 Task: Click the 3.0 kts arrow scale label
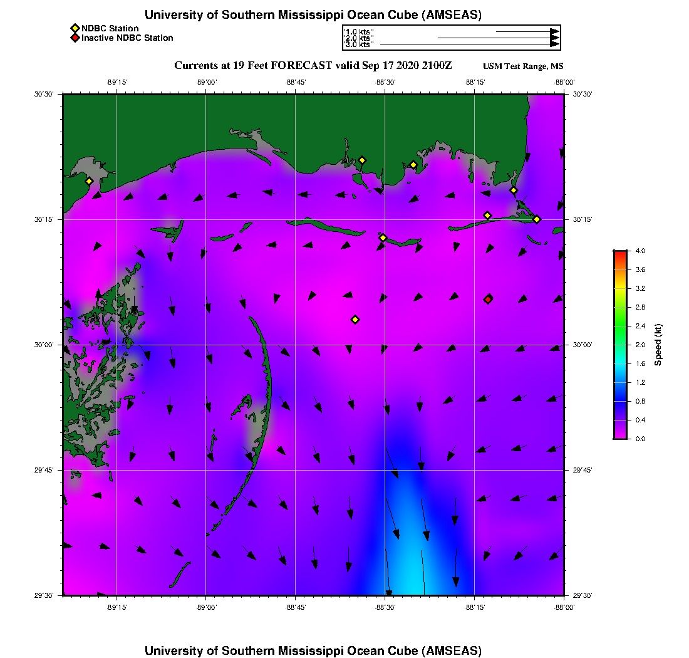(358, 44)
